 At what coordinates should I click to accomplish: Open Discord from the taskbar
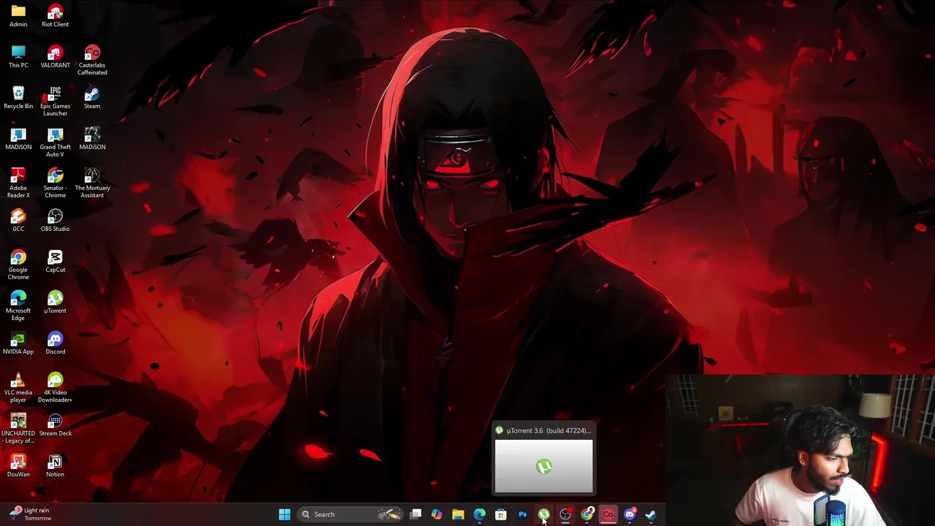630,514
